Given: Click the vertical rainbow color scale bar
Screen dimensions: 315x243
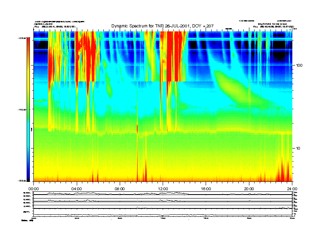Looking at the screenshot, I should point(28,110).
